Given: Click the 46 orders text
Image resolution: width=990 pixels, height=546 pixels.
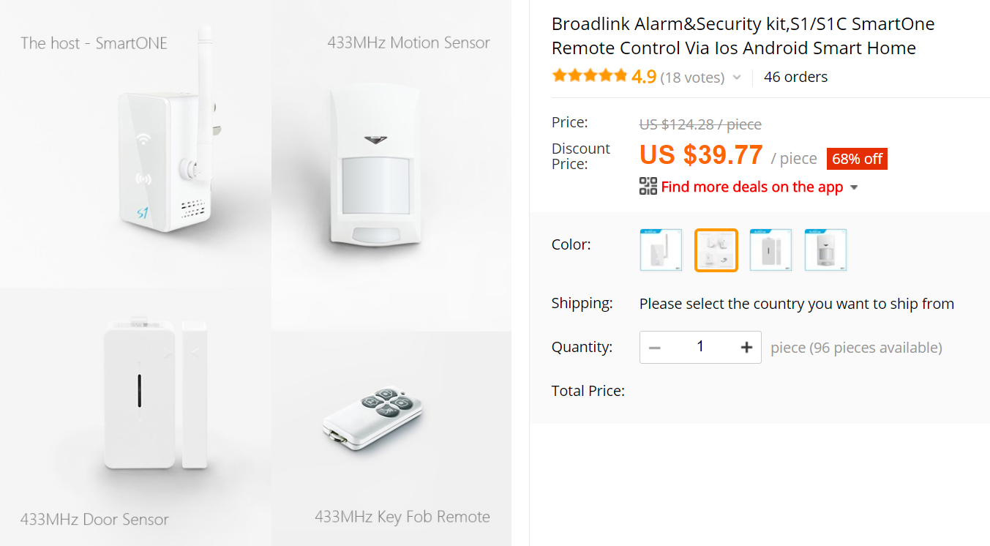Looking at the screenshot, I should click(795, 77).
